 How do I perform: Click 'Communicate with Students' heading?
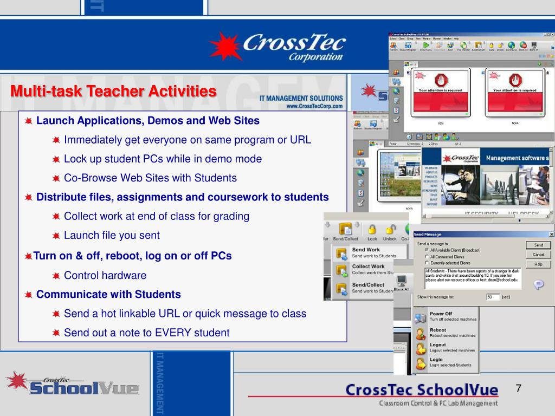pos(108,294)
